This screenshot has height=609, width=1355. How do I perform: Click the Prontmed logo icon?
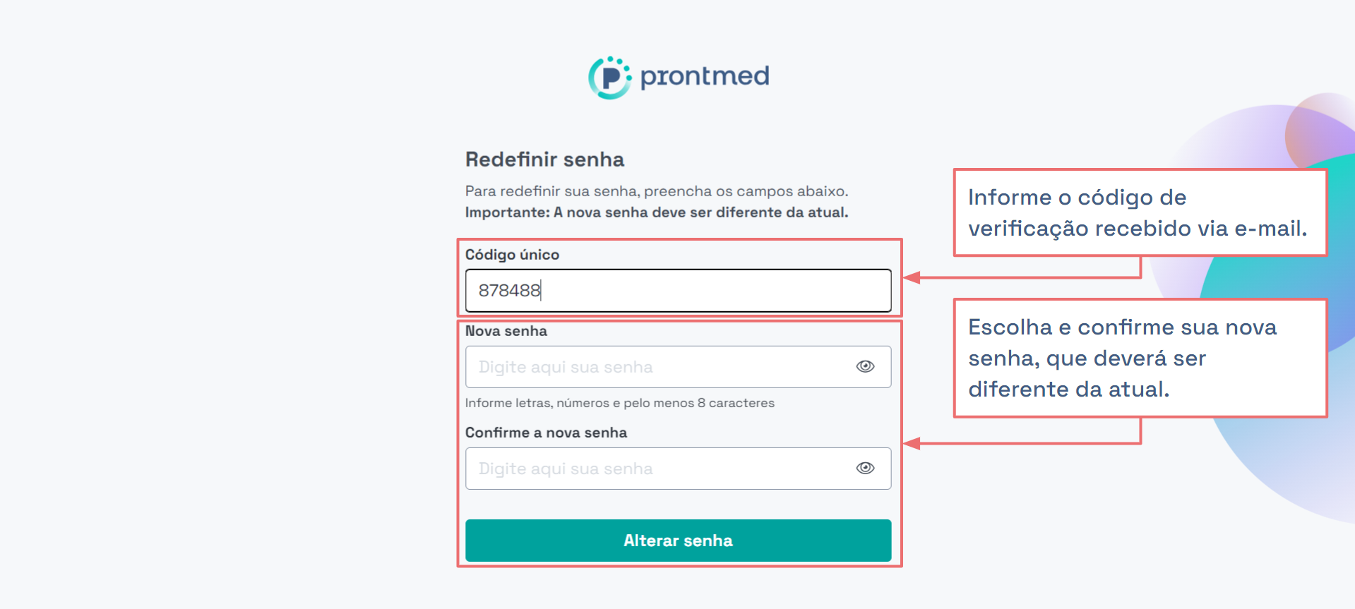(610, 78)
